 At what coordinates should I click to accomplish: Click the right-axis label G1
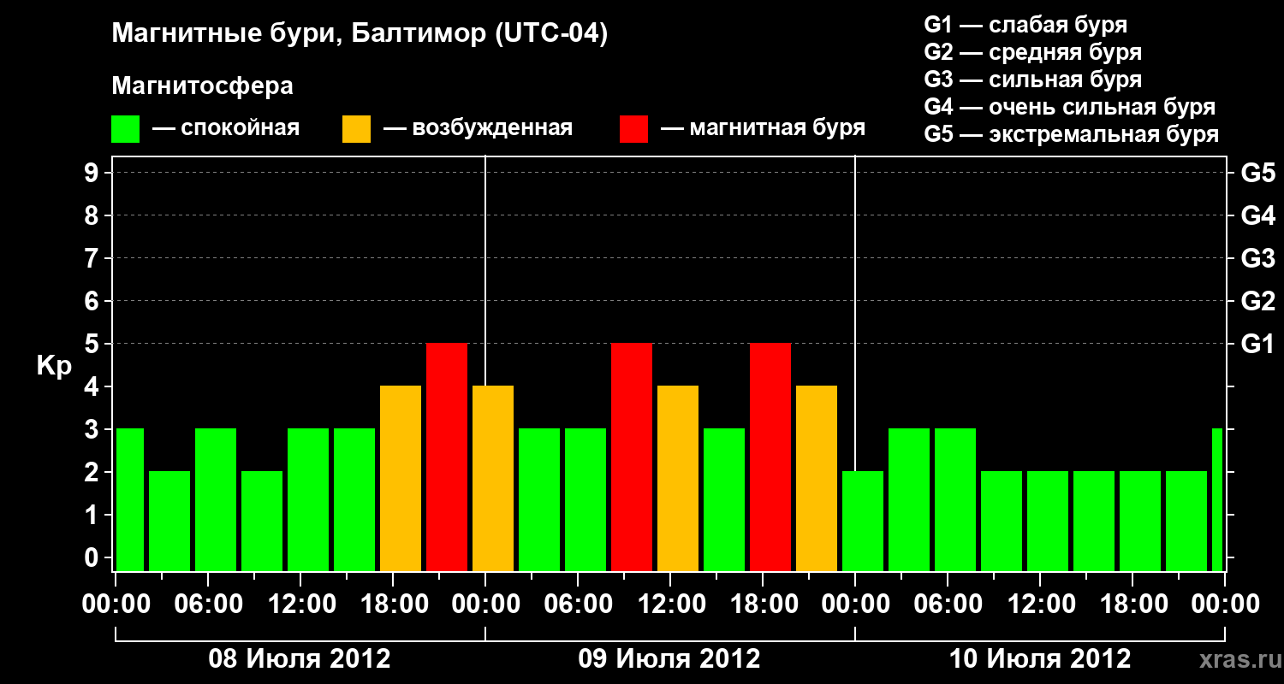click(x=1258, y=345)
